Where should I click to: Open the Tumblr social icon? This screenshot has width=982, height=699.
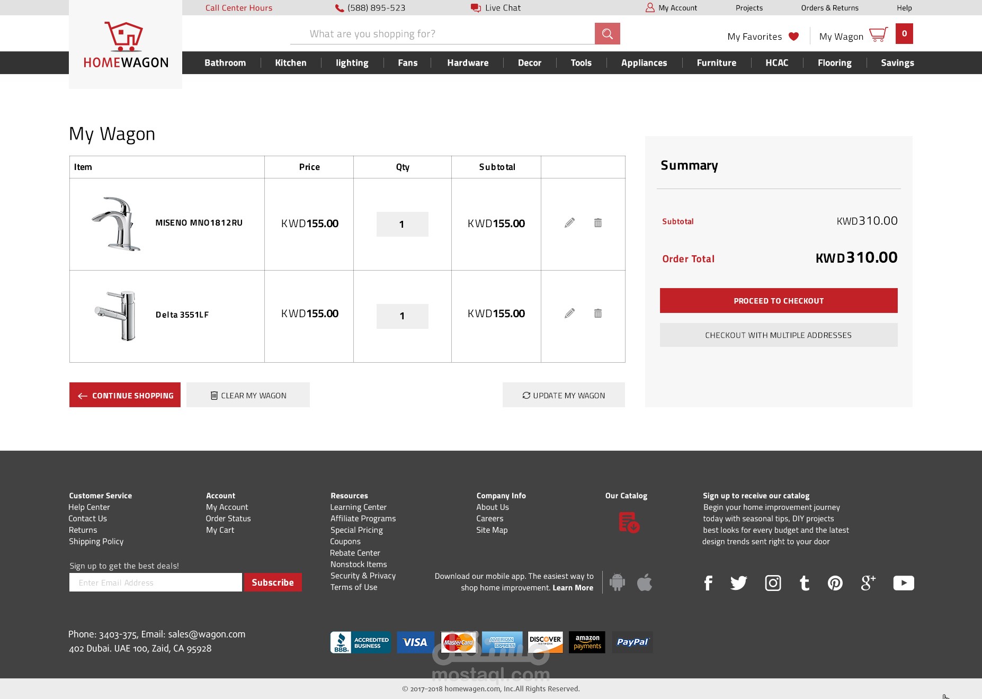(805, 583)
